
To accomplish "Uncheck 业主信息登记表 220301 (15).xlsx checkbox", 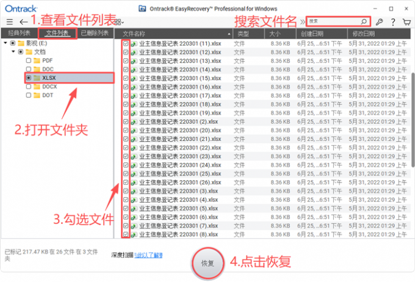I will click(126, 78).
